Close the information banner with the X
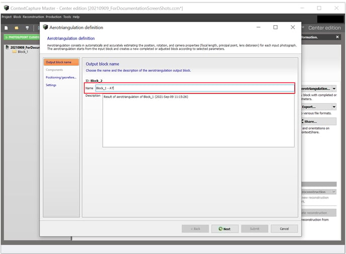The width and height of the screenshot is (346, 254). point(339,37)
